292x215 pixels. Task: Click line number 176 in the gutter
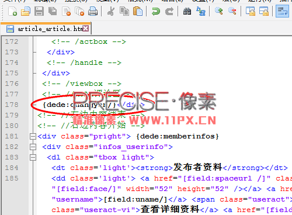12,84
